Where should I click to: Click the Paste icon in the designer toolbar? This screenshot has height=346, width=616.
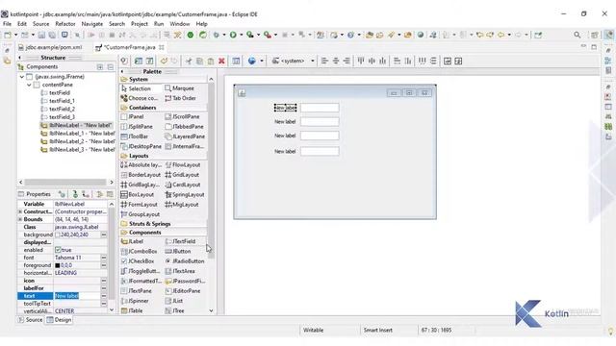click(x=211, y=61)
